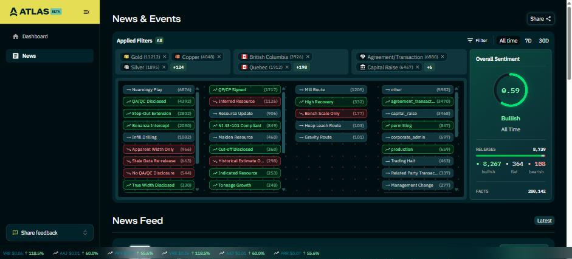Viewport: 572px width, 259px height.
Task: Remove the Gold filter chip
Action: point(165,57)
